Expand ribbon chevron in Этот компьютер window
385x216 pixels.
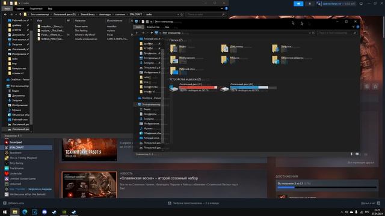pyautogui.click(x=354, y=27)
